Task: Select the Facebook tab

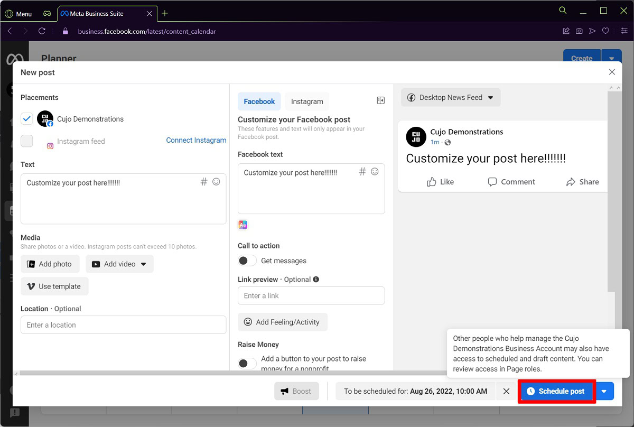Action: coord(259,101)
